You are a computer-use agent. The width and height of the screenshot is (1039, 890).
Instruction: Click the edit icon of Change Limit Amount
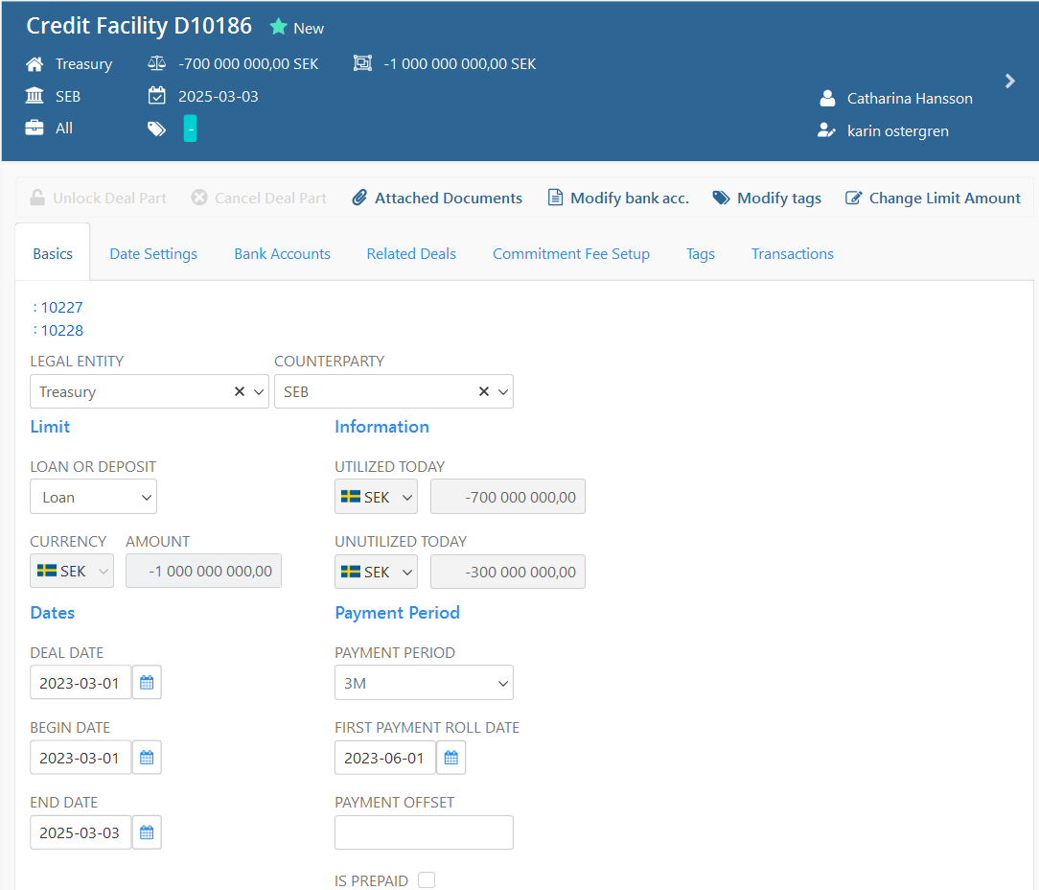point(853,198)
